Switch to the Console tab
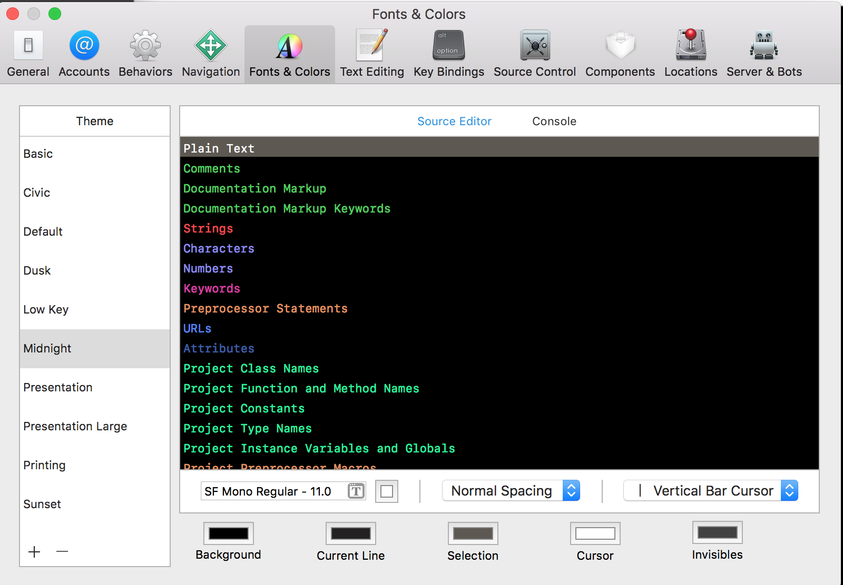 (x=554, y=121)
